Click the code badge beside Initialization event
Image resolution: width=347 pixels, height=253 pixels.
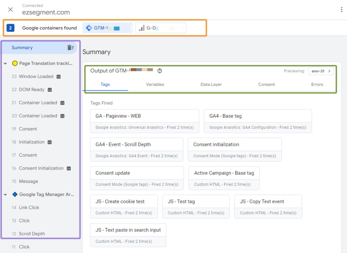pos(50,142)
